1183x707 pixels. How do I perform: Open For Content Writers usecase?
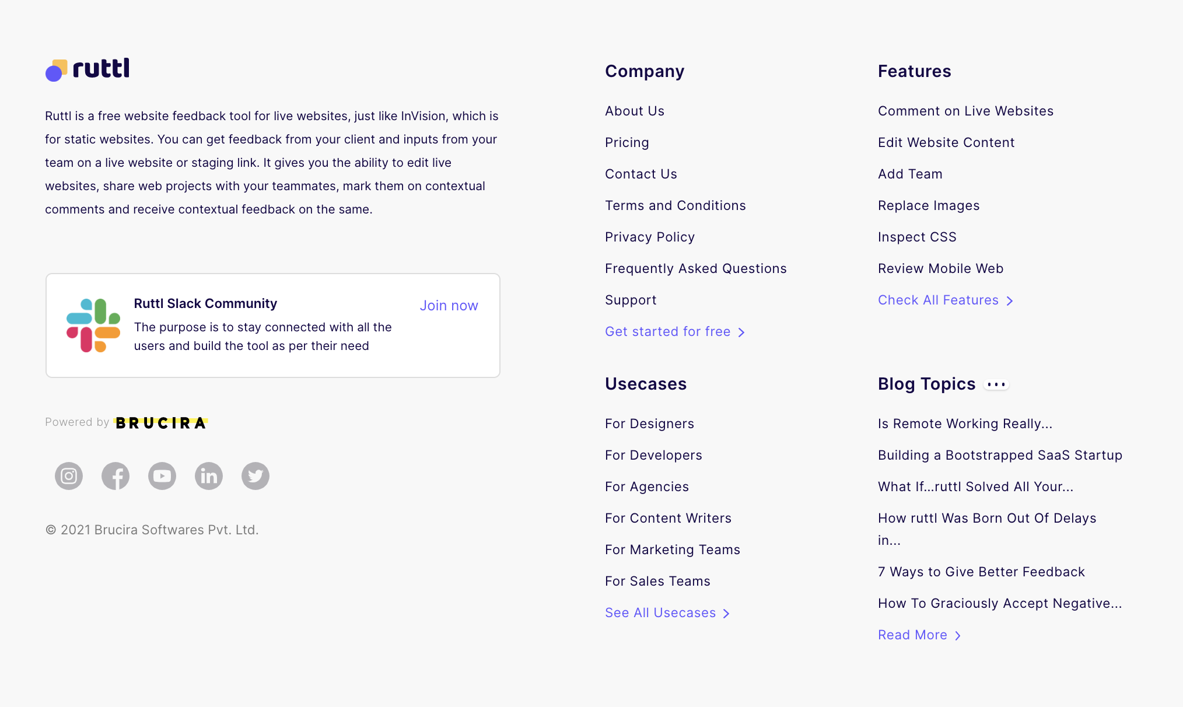(x=668, y=519)
